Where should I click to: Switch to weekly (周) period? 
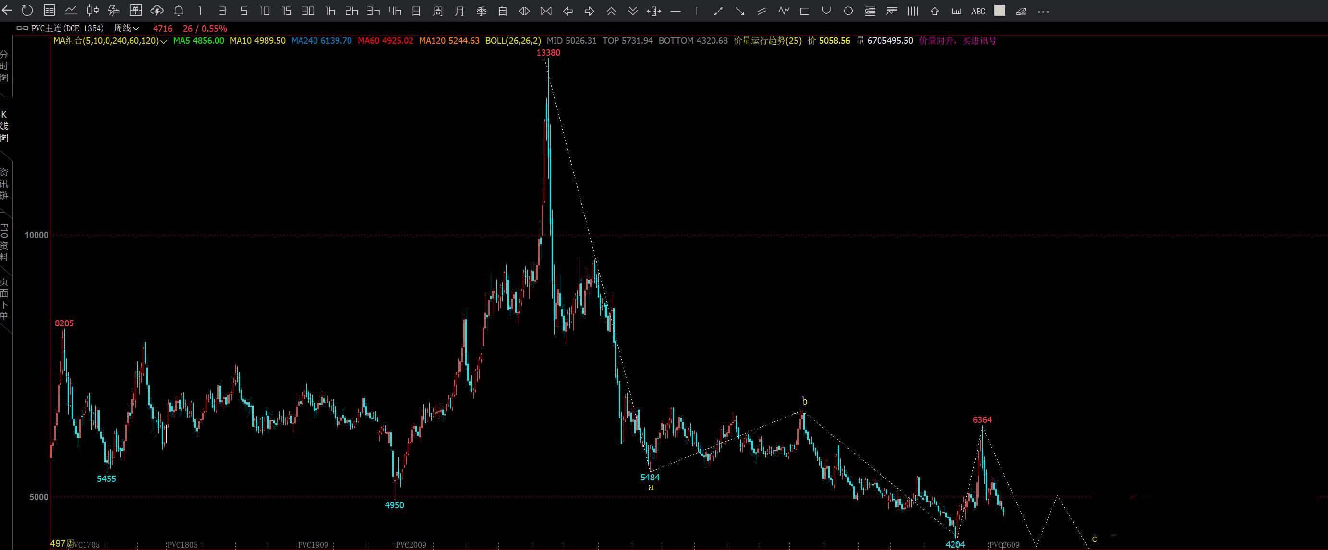click(438, 11)
